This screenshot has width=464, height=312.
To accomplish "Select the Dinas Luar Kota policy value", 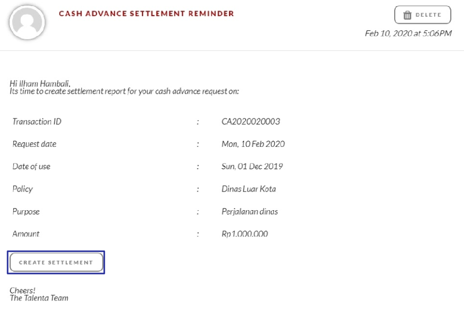I will click(248, 189).
